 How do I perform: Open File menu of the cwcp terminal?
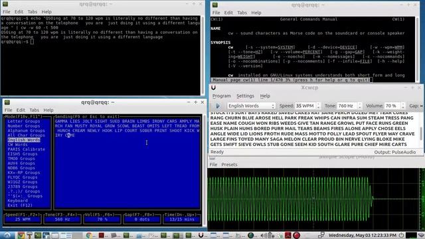[8, 110]
